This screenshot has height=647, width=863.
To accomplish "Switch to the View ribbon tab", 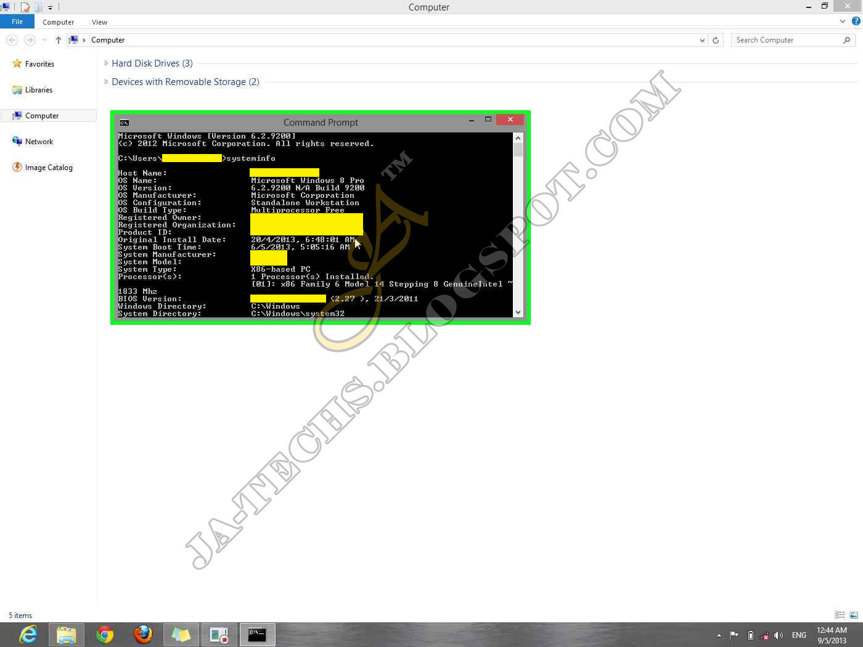I will pyautogui.click(x=99, y=22).
